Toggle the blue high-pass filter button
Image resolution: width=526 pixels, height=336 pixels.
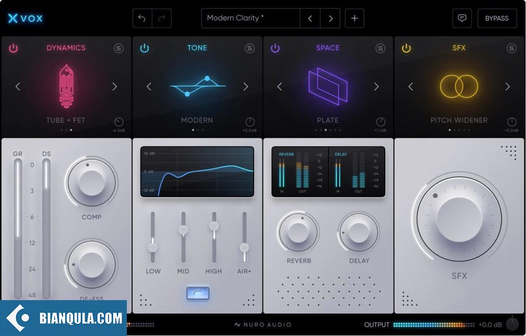(198, 293)
